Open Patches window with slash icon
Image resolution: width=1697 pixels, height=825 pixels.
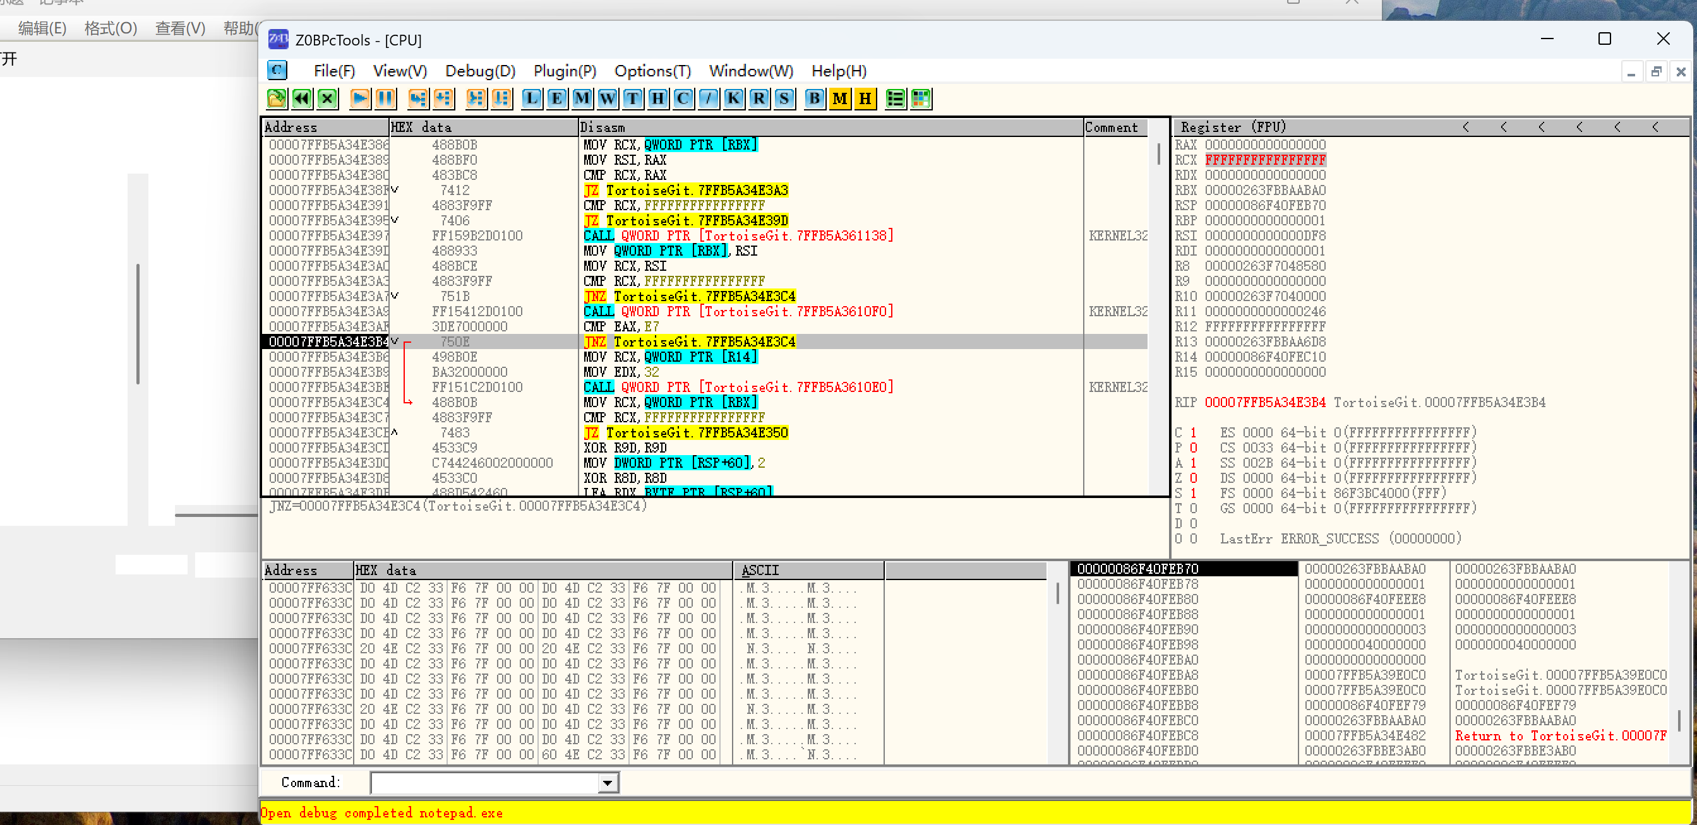(708, 98)
